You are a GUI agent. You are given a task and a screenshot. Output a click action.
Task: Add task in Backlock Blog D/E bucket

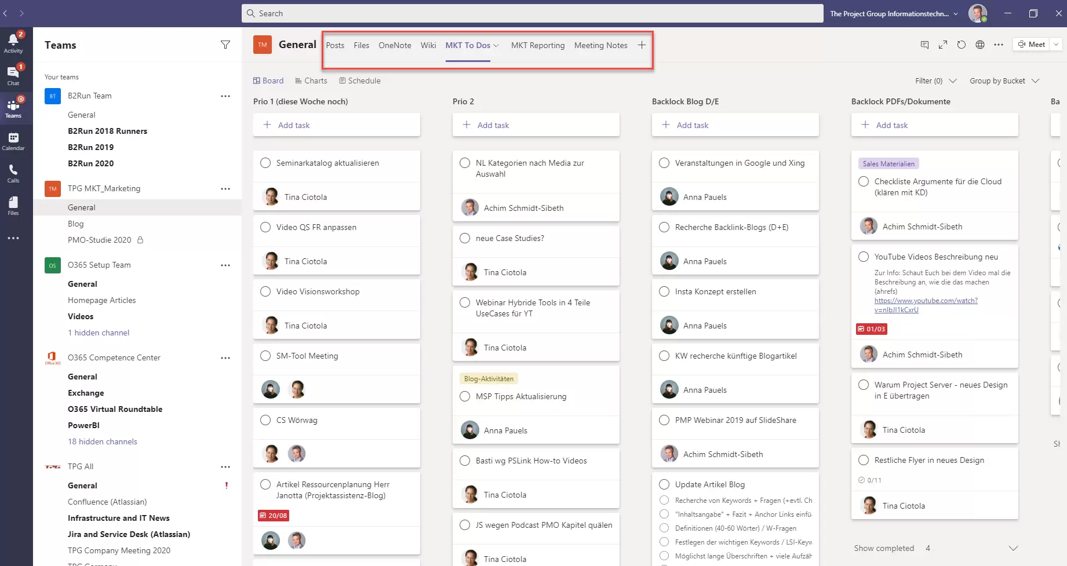[x=735, y=125]
